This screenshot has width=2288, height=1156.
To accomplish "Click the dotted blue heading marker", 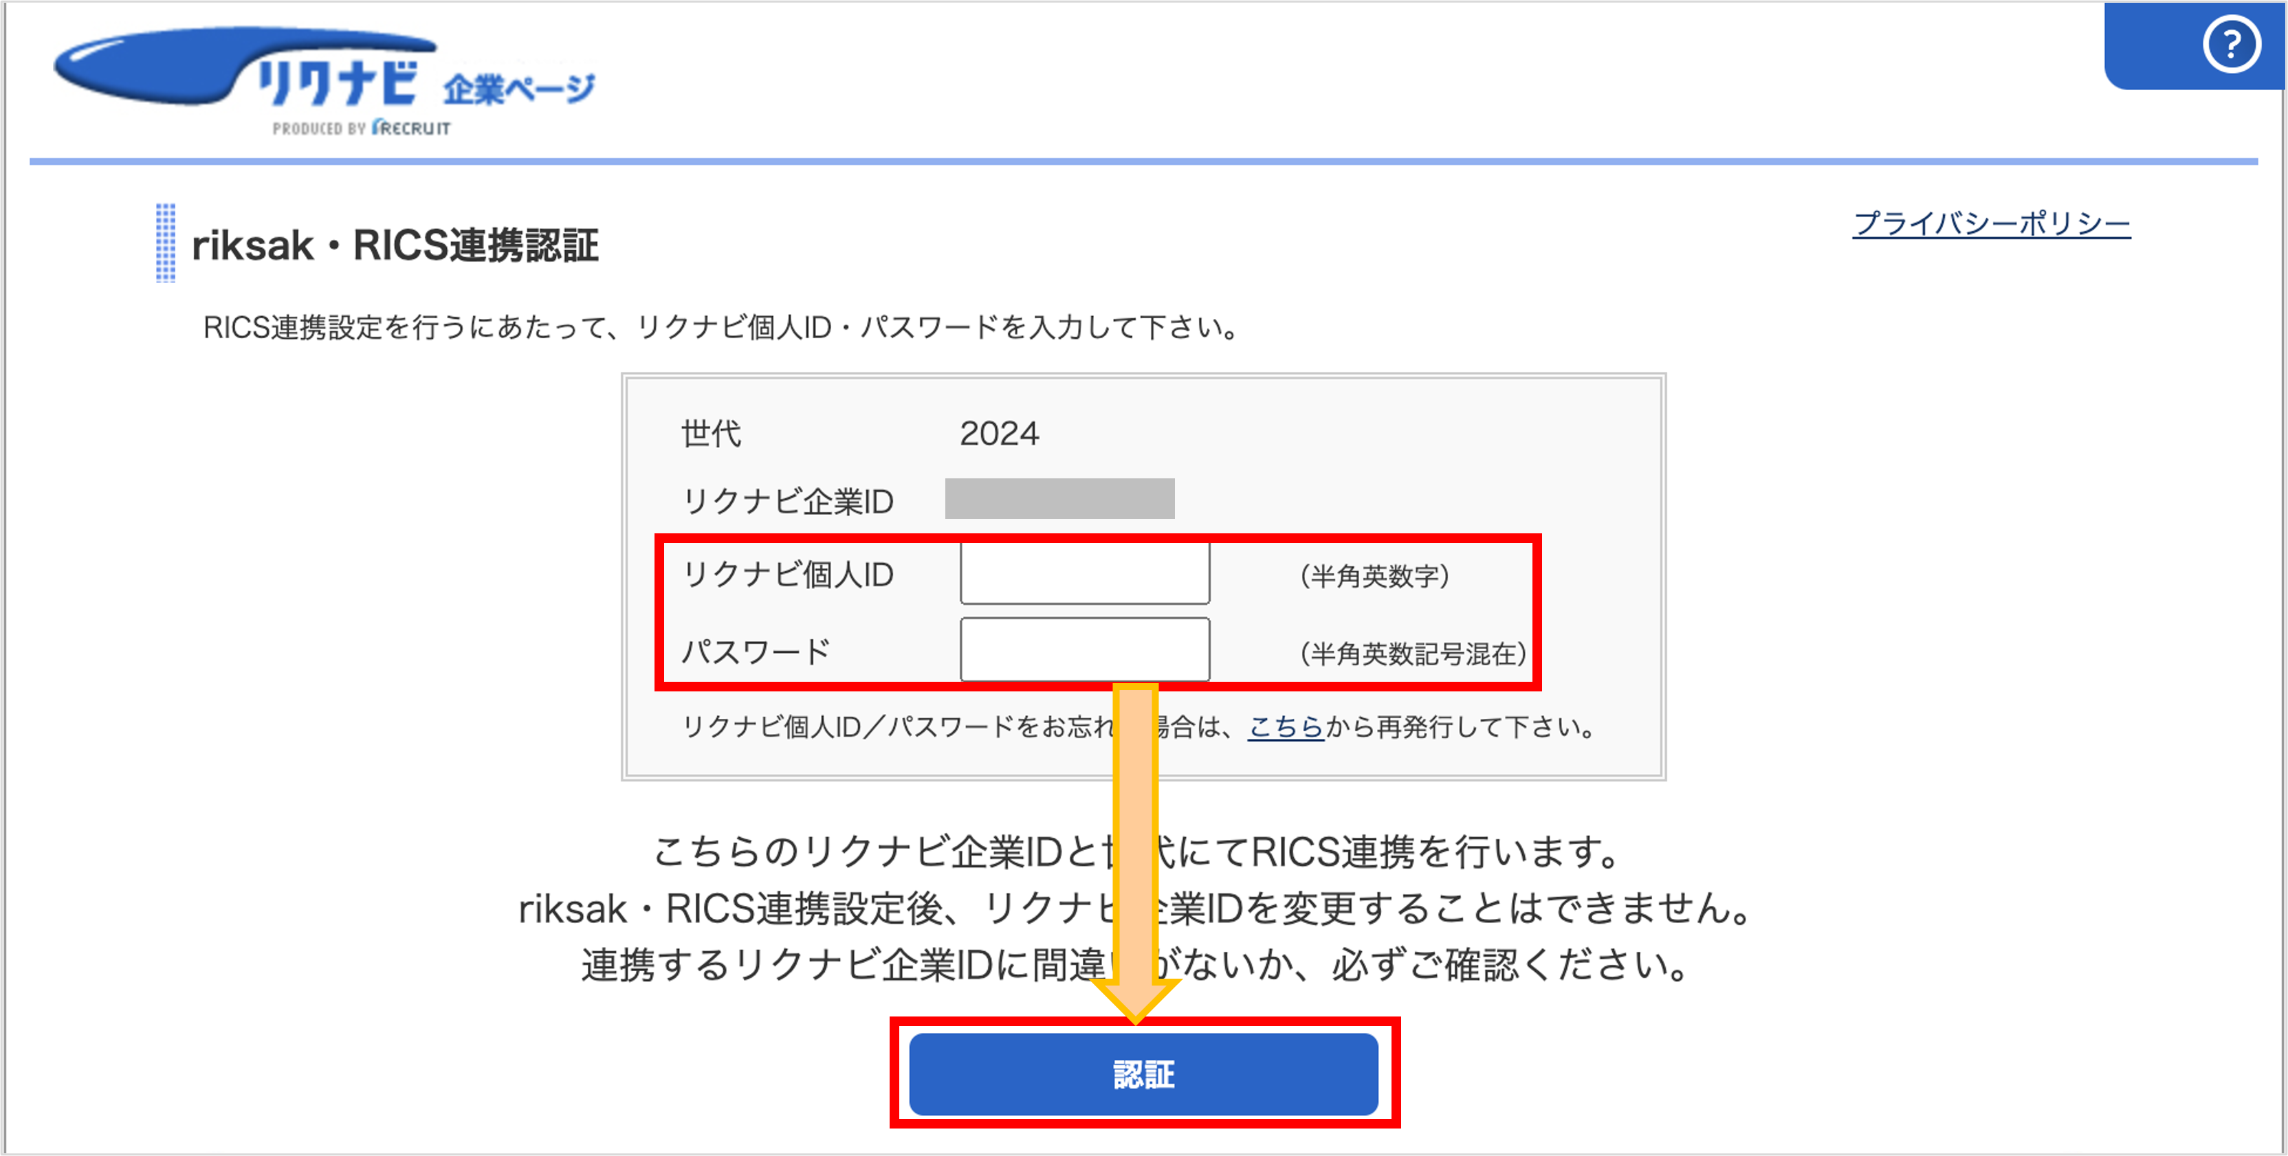I will 165,243.
